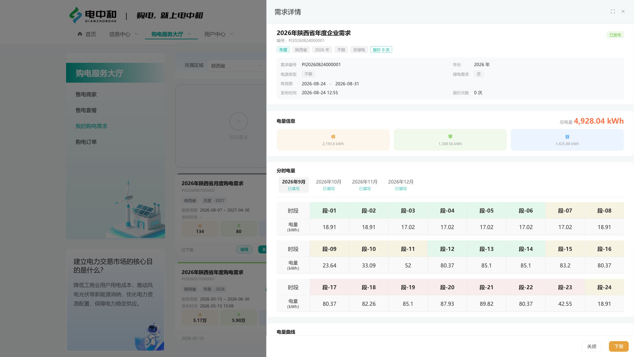Open the 2026年陕西省年度购电需求 card title

click(212, 272)
